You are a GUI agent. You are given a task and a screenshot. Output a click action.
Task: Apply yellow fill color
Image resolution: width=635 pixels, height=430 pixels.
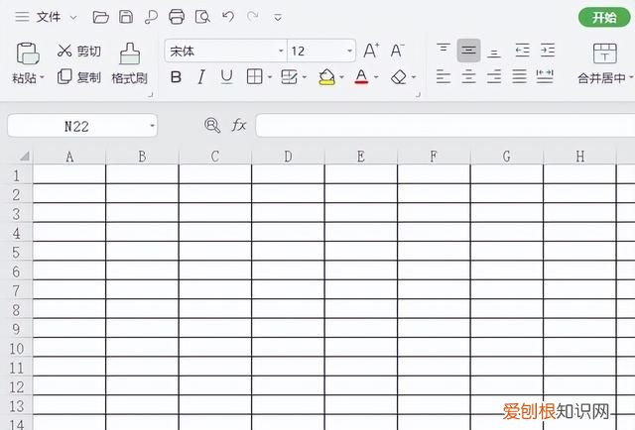[326, 76]
